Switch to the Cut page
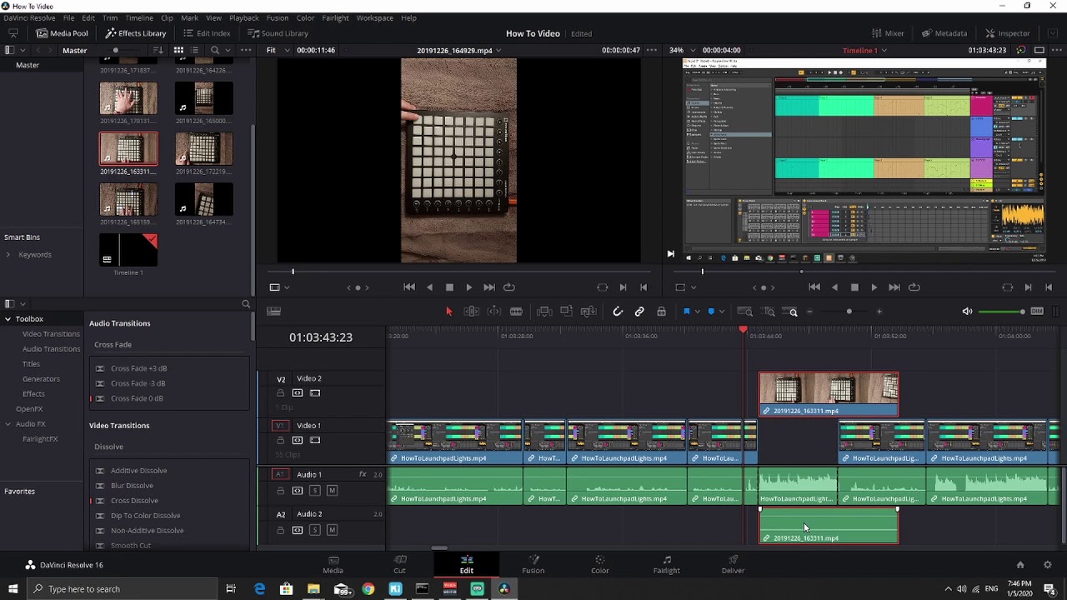This screenshot has height=600, width=1067. pos(400,564)
